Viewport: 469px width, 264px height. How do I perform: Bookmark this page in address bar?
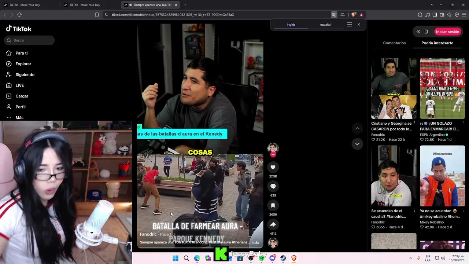pyautogui.click(x=97, y=15)
